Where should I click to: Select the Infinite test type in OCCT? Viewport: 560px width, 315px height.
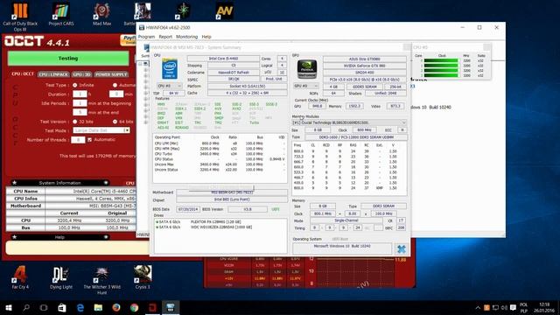coord(74,85)
